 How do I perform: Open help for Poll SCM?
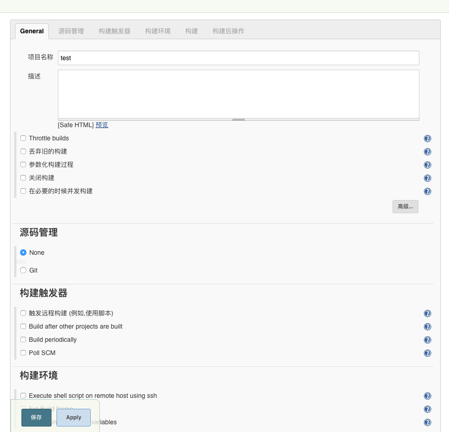(427, 353)
